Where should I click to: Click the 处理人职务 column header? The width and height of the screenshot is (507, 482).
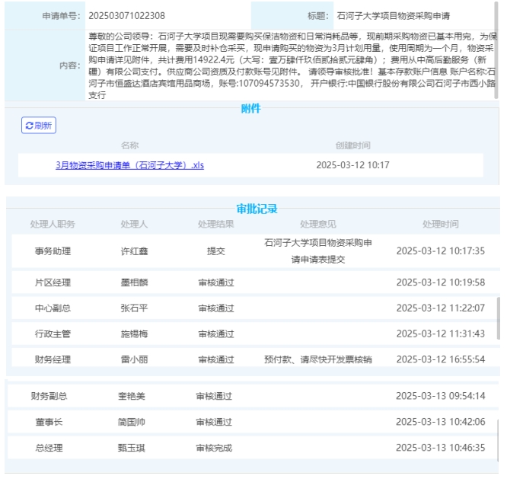[x=53, y=224]
